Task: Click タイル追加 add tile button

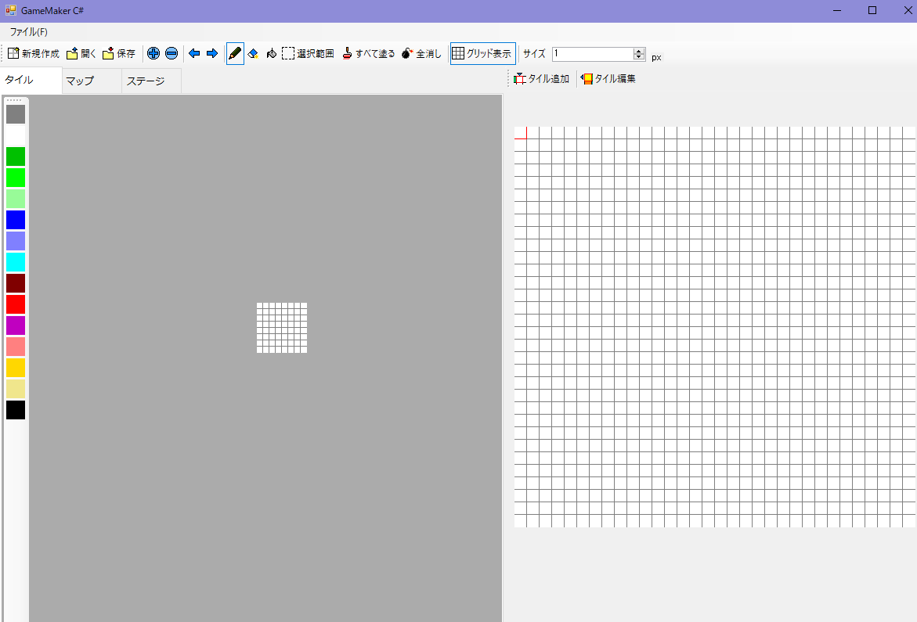Action: click(542, 79)
